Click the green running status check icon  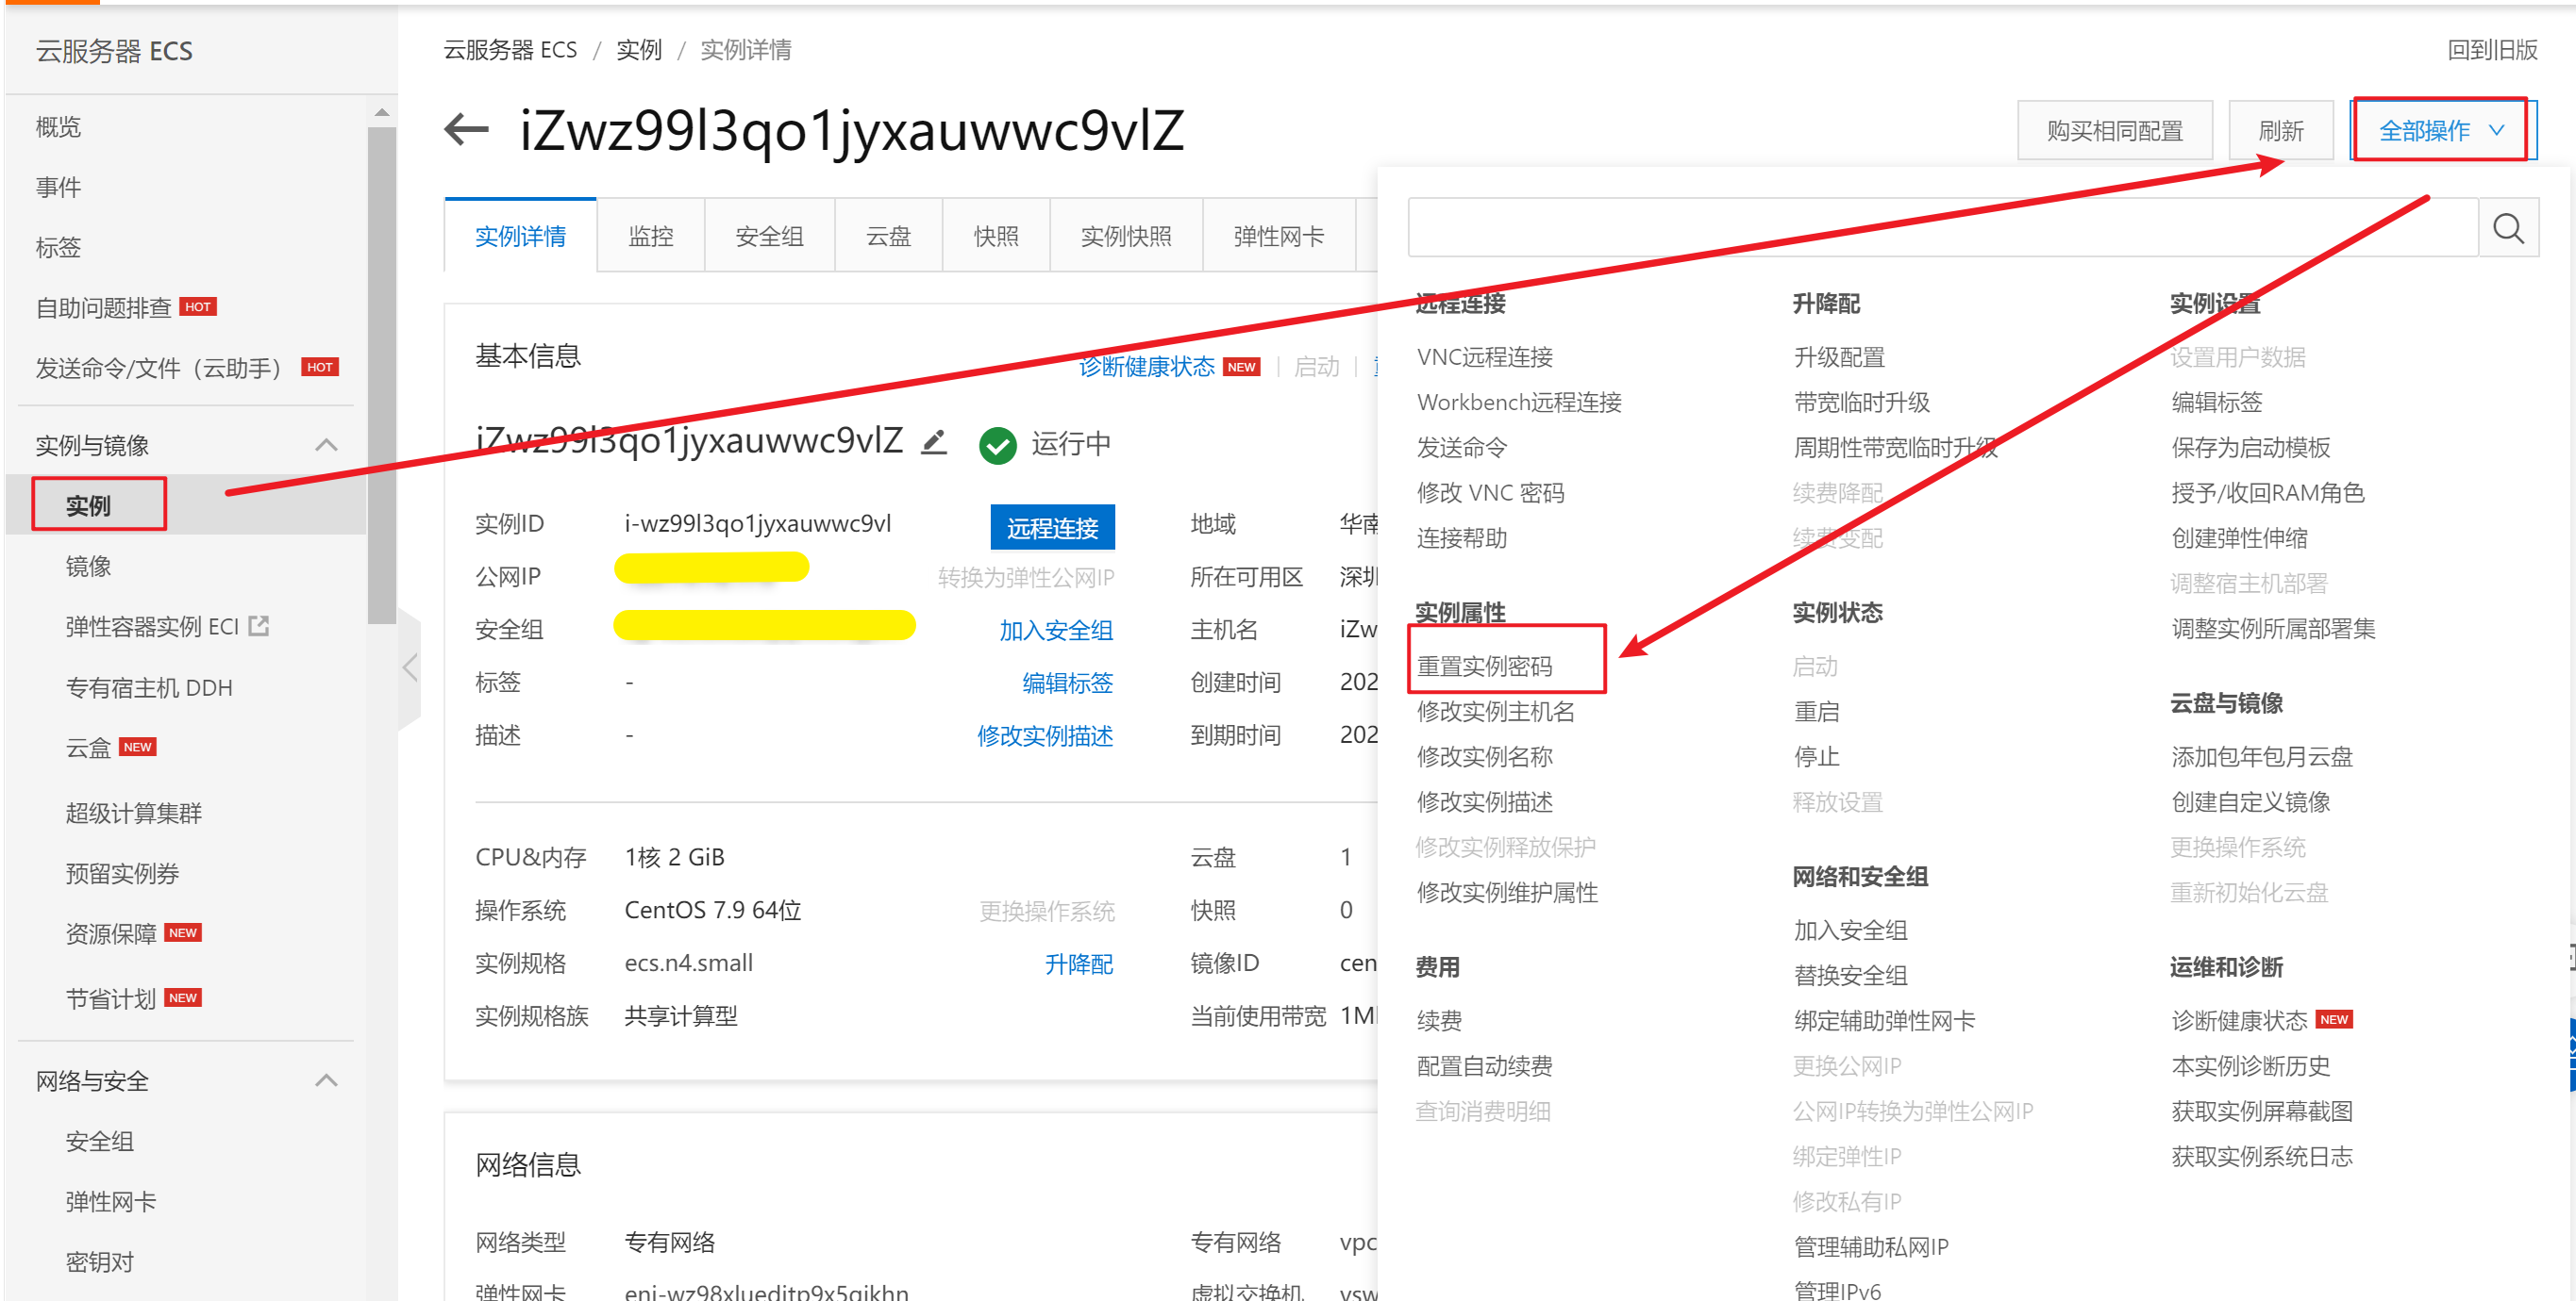(x=997, y=445)
